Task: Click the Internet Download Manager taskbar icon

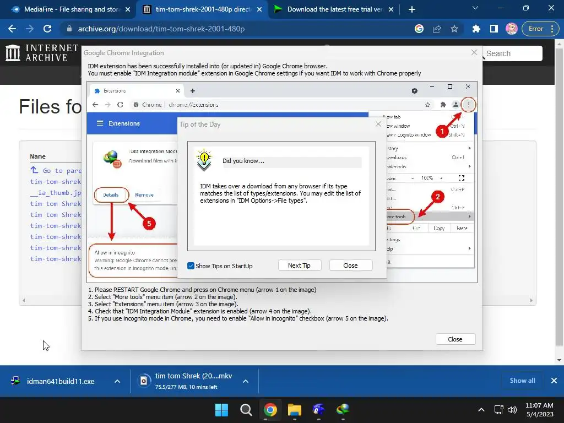Action: (x=343, y=410)
